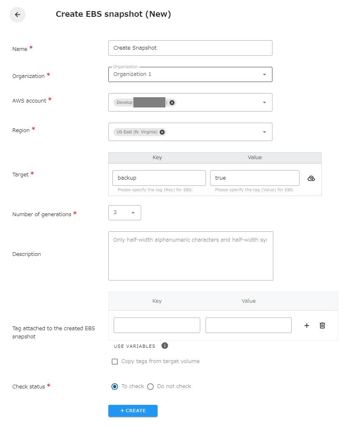
Task: Click the Name field containing Create Snapshot
Action: [190, 48]
